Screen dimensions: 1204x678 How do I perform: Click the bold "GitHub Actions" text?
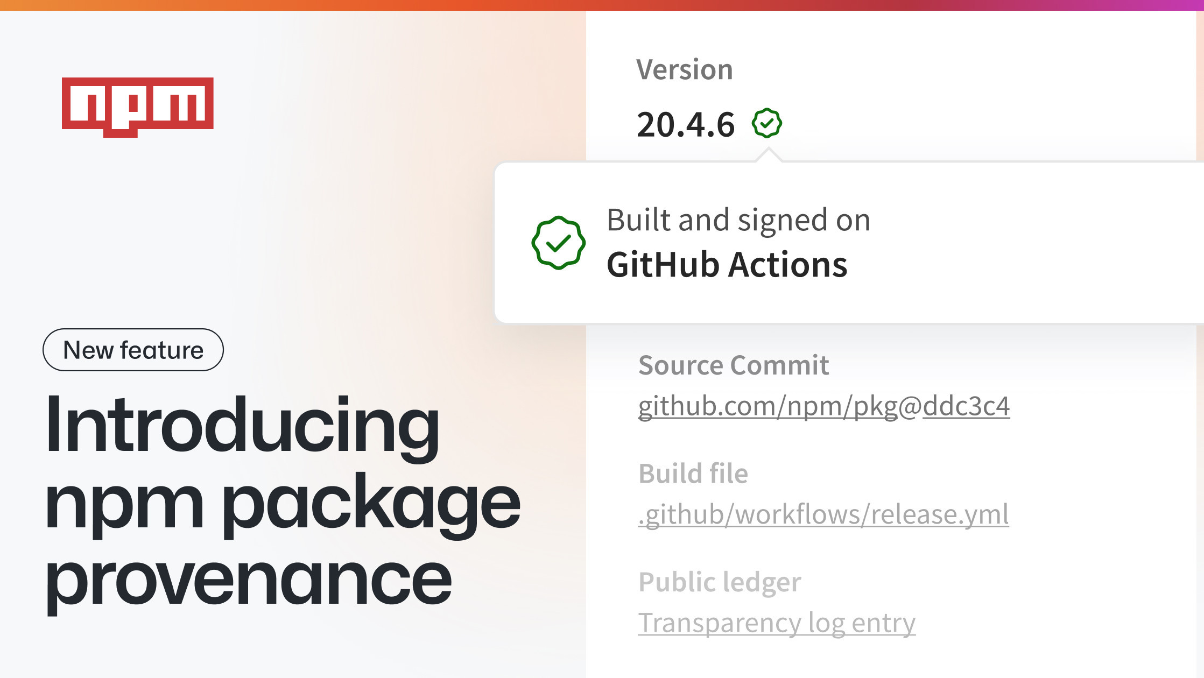tap(727, 265)
